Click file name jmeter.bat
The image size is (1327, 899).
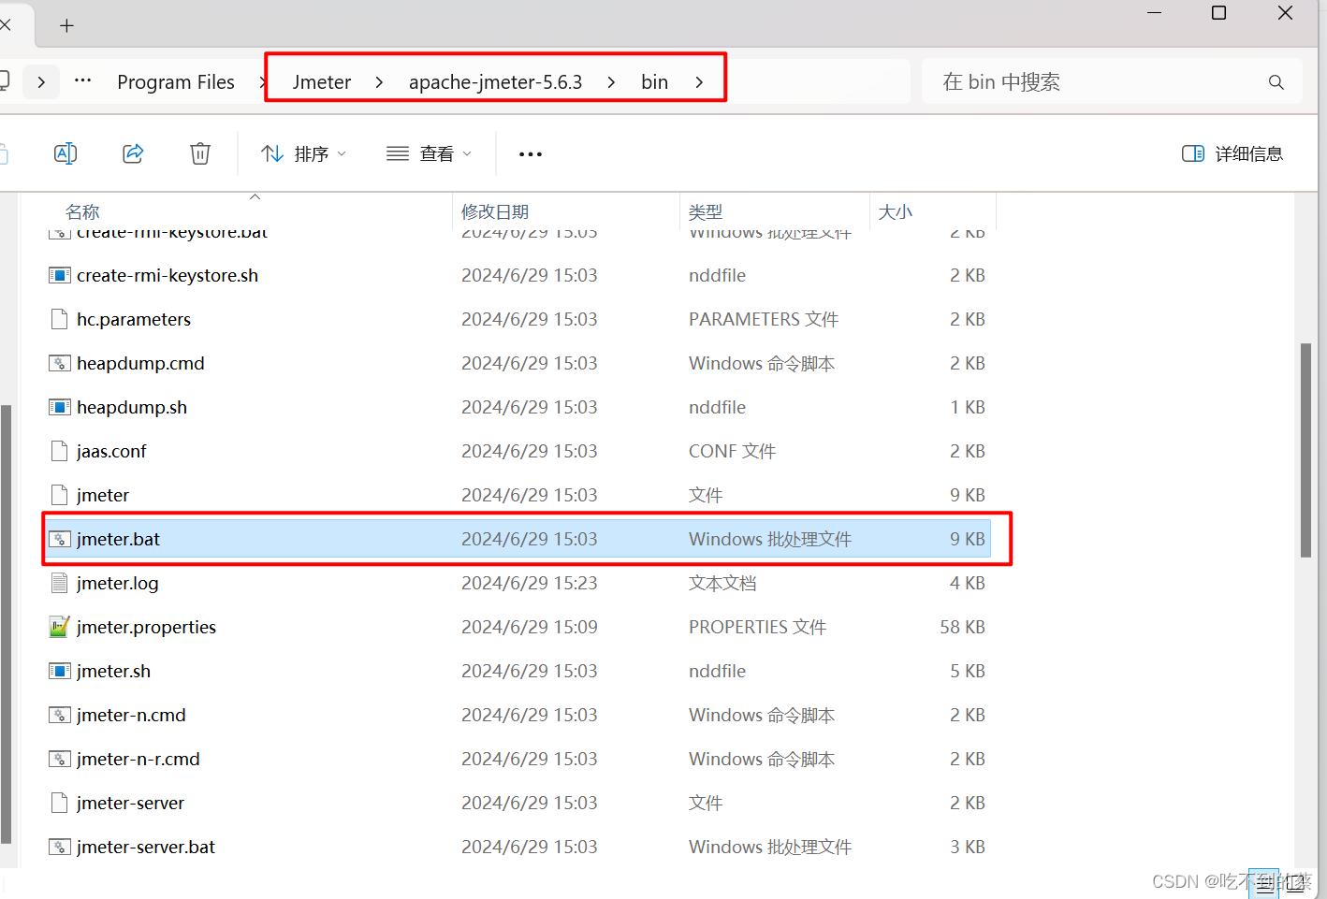118,539
